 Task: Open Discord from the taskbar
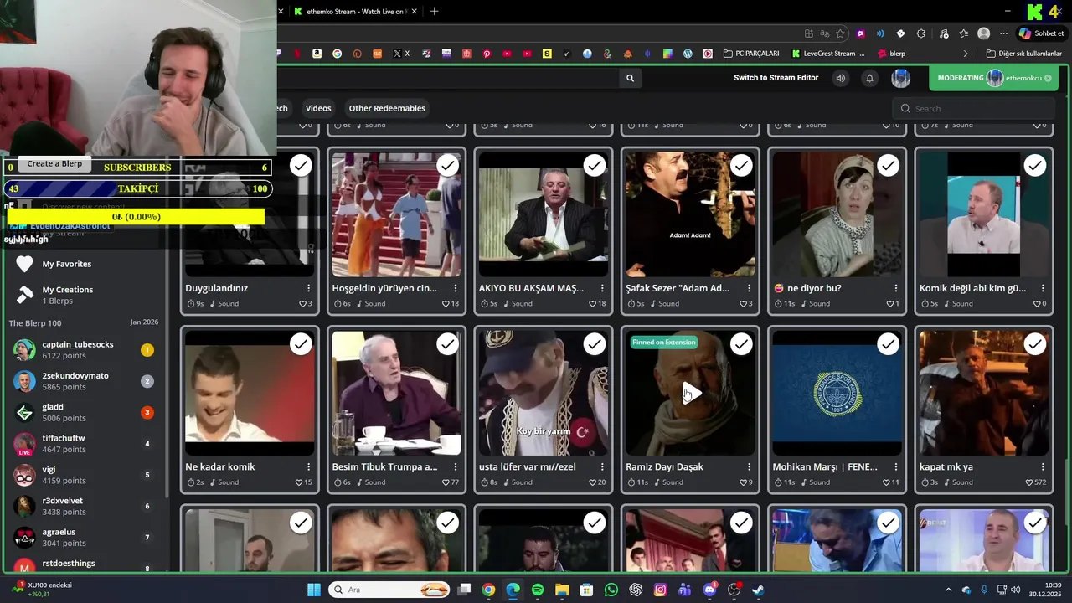[709, 590]
